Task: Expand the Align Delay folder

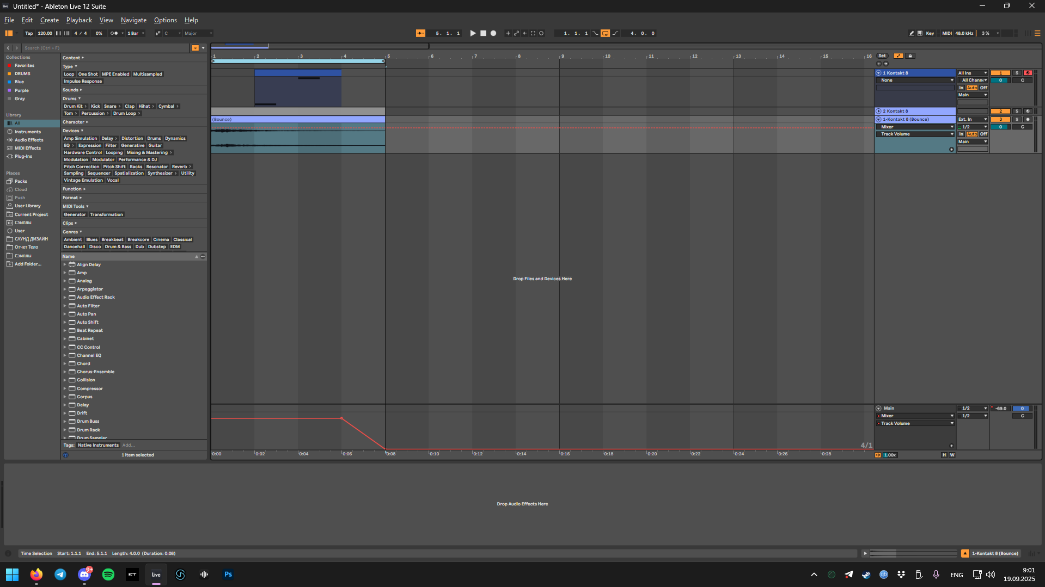Action: (65, 264)
